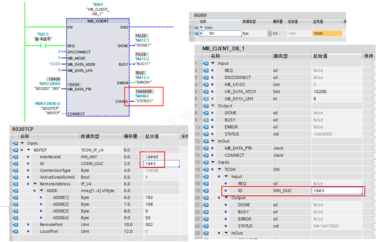This screenshot has height=242, width=379.
Task: Click the monitor value cell 16#00
Action: point(327,34)
